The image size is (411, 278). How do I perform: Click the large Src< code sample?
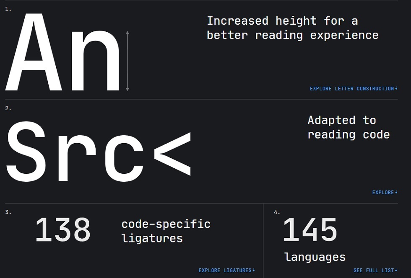coord(99,152)
